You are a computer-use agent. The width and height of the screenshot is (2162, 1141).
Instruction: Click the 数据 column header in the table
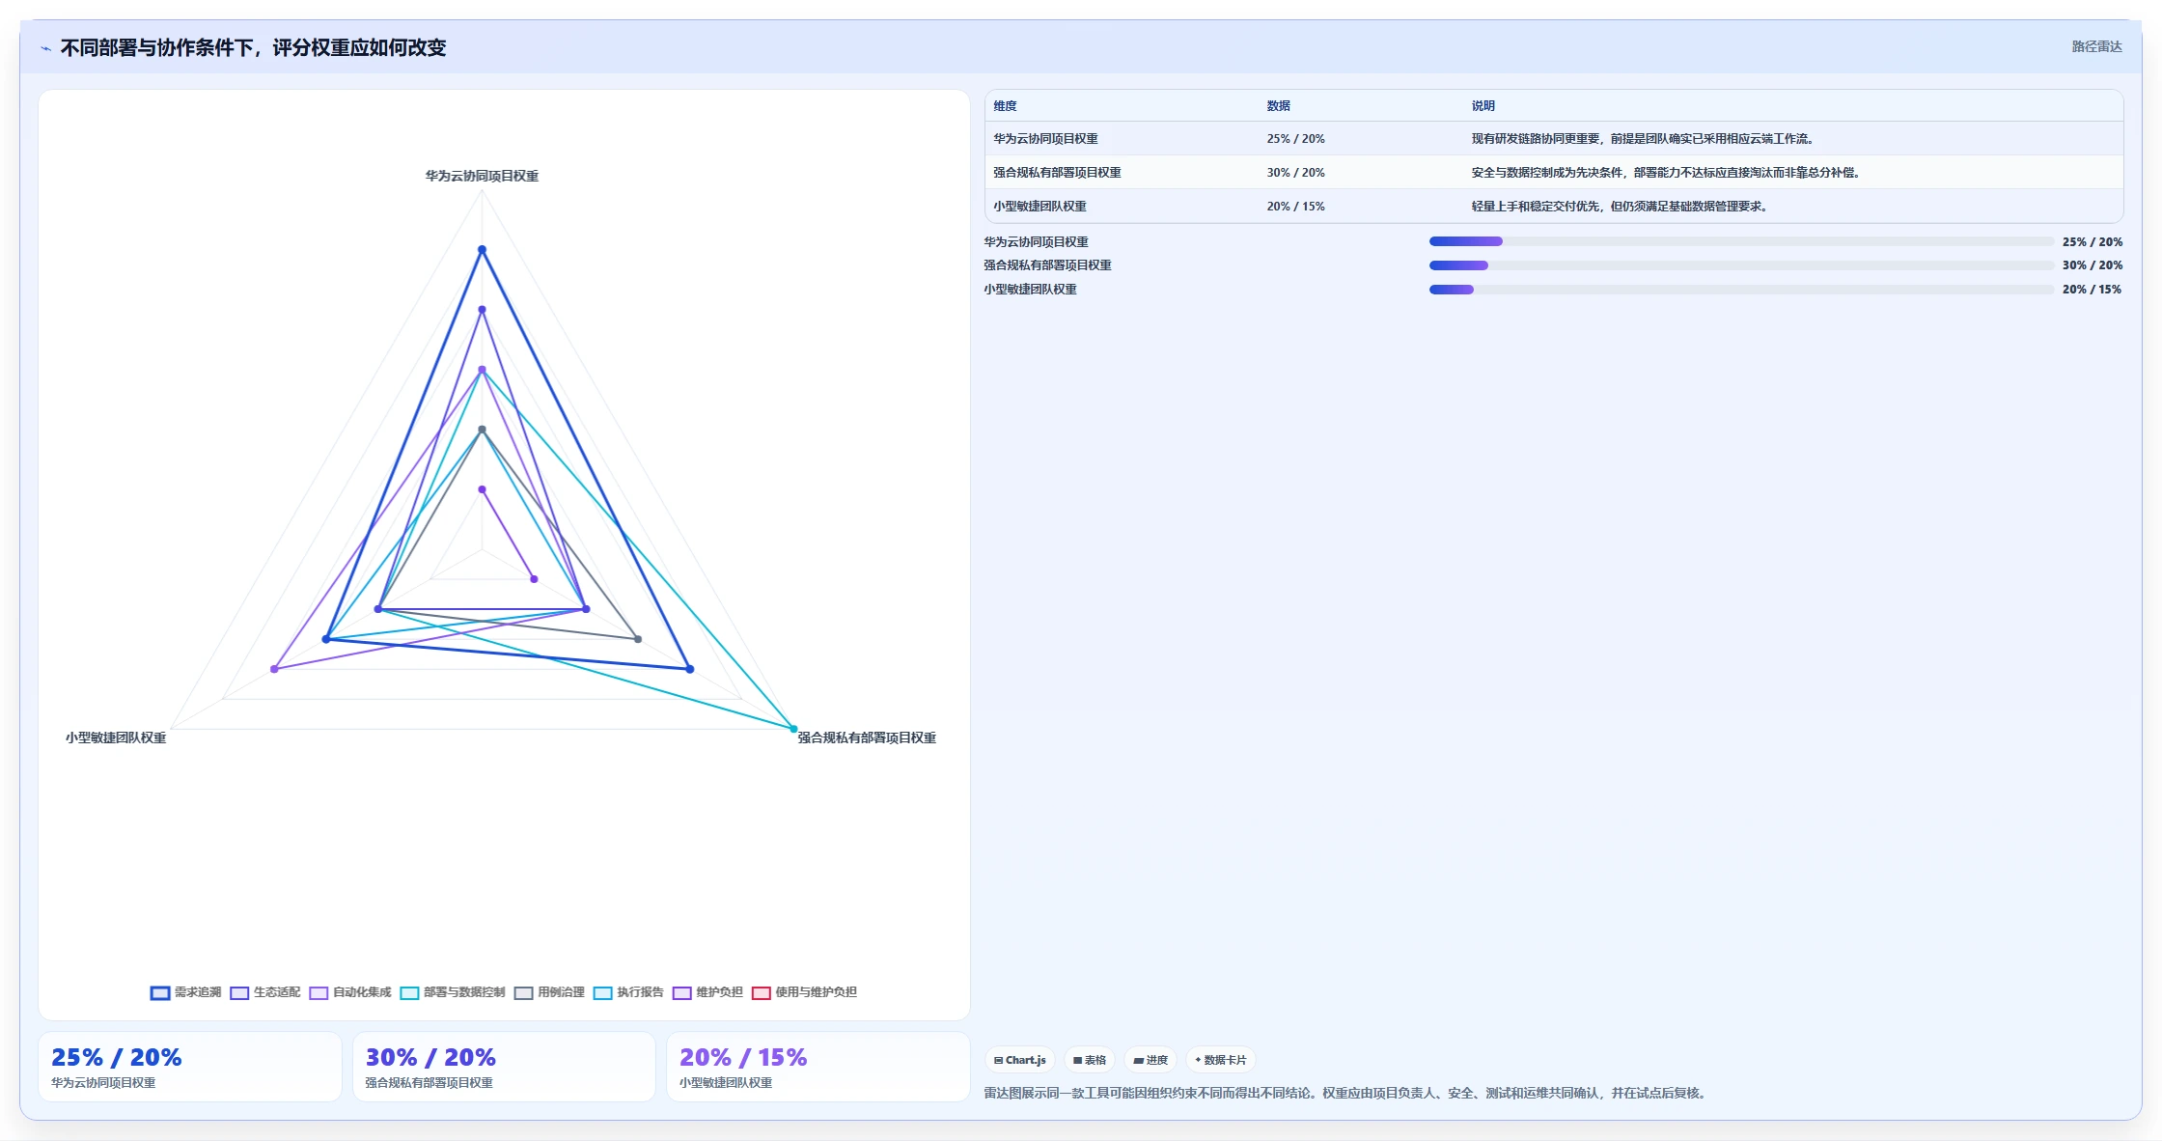pos(1279,106)
